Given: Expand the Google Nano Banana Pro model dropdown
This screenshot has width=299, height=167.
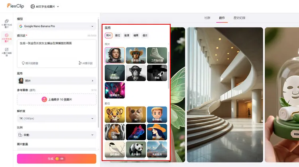Looking at the screenshot, I should pos(56,26).
